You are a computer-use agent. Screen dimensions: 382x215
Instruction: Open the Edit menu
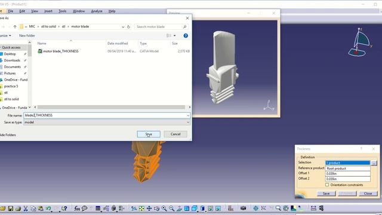pyautogui.click(x=22, y=11)
